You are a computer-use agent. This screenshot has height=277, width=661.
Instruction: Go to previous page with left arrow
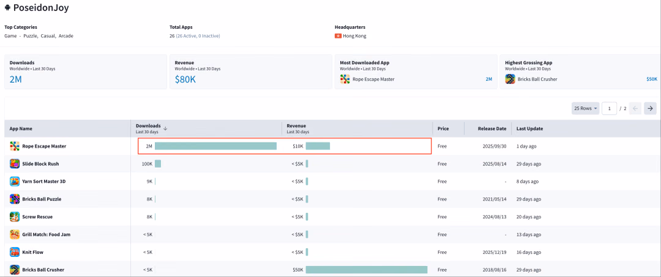click(x=636, y=109)
